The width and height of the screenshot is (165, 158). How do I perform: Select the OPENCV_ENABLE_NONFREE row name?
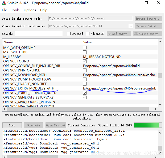tap(25, 84)
